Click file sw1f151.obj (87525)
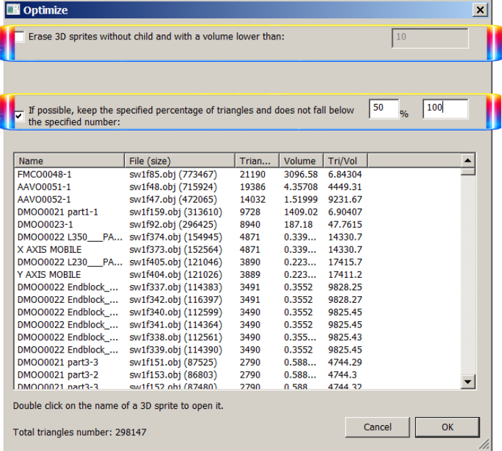This screenshot has width=502, height=451. (x=173, y=362)
